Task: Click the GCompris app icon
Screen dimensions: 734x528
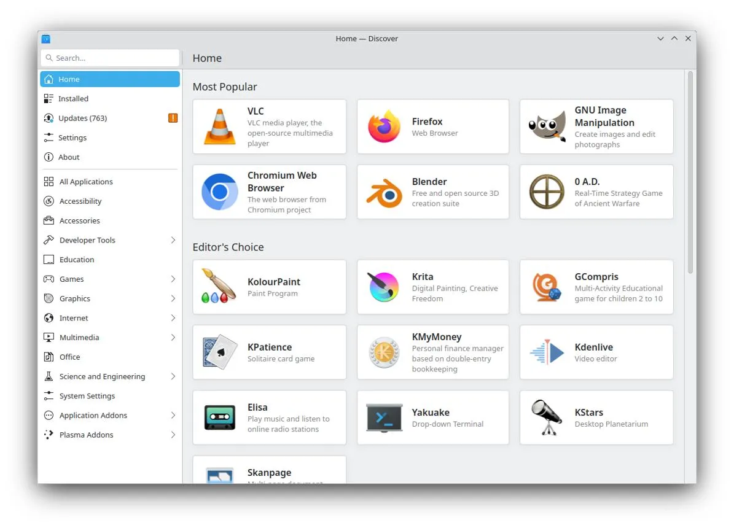Action: [x=547, y=287]
